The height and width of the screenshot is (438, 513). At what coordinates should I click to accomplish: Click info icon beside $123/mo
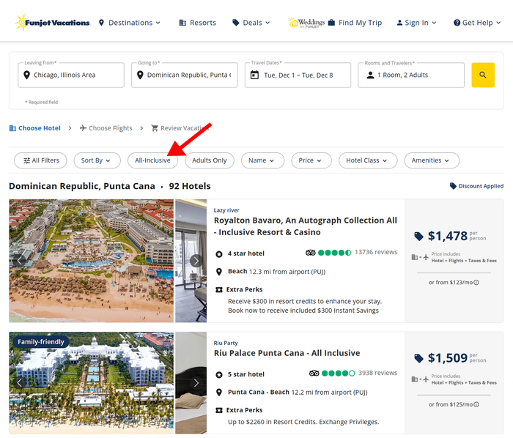click(x=476, y=283)
